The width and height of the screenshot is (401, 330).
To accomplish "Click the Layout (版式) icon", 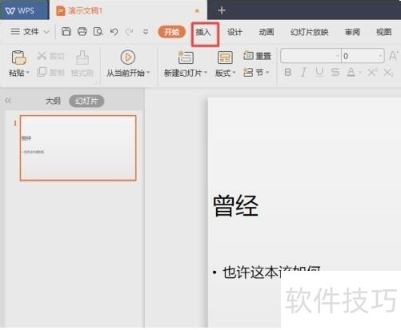I will 225,58.
